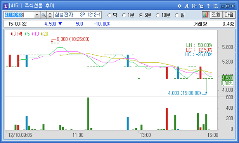Toggle the bar chart view icon

point(205,15)
